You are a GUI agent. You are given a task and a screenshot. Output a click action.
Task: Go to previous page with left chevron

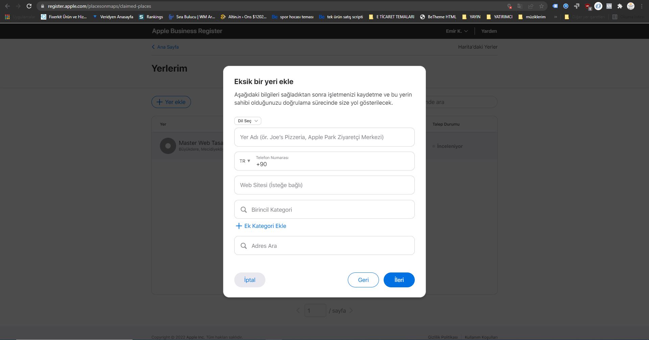click(x=298, y=310)
